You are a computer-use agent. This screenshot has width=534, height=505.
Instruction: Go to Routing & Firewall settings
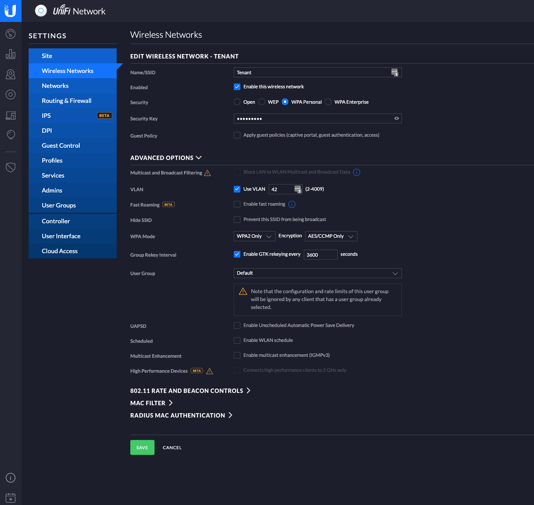point(66,101)
